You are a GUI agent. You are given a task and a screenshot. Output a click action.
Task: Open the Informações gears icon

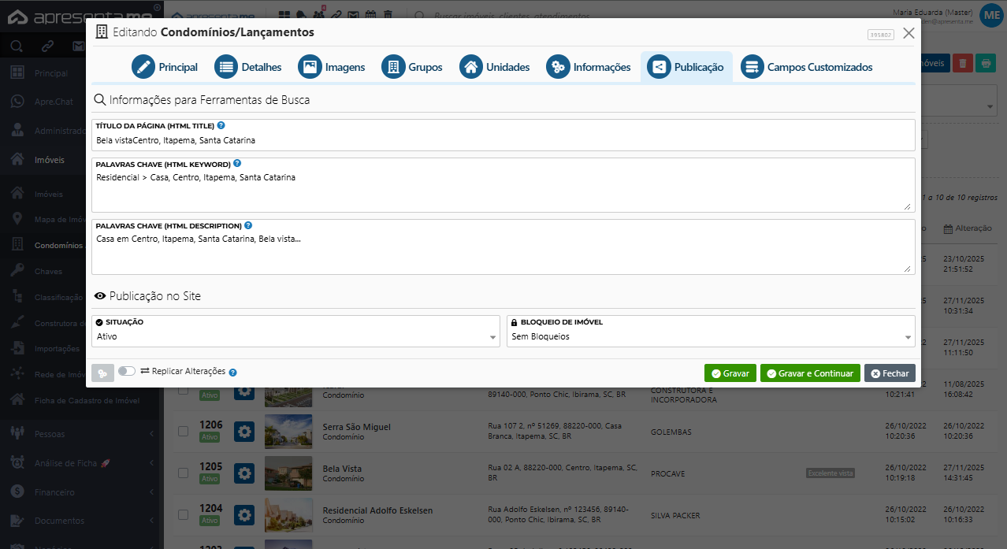[558, 67]
